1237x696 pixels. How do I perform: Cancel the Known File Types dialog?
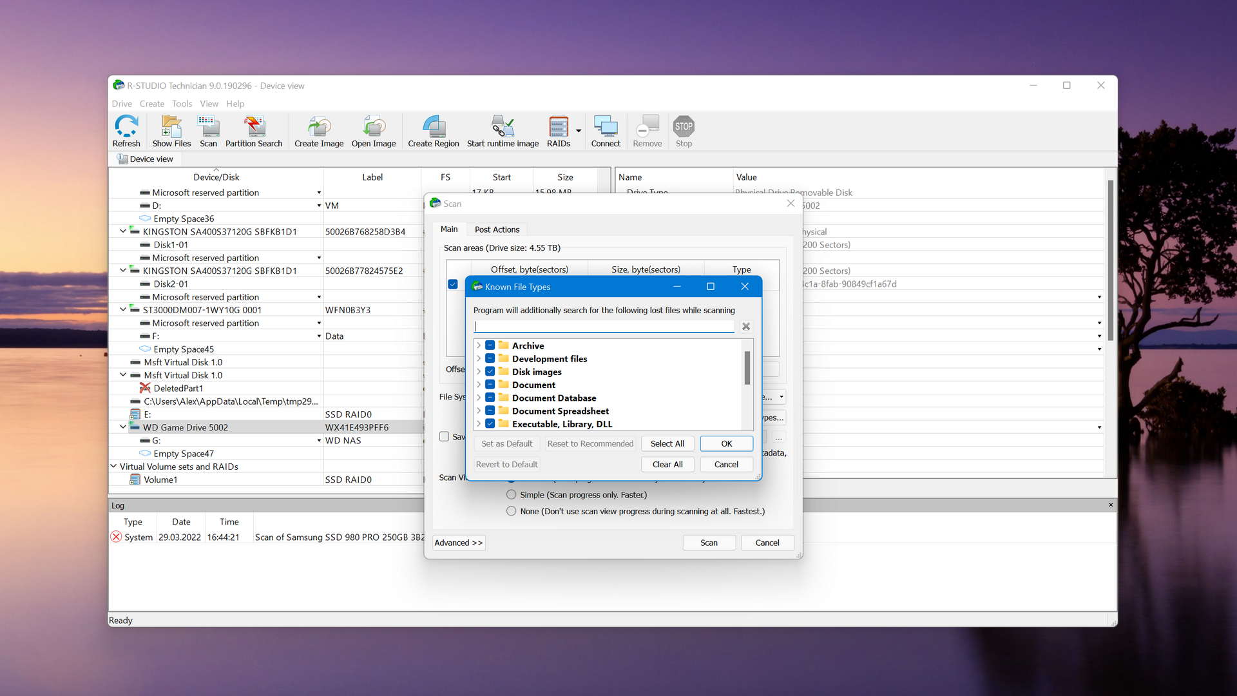point(727,464)
